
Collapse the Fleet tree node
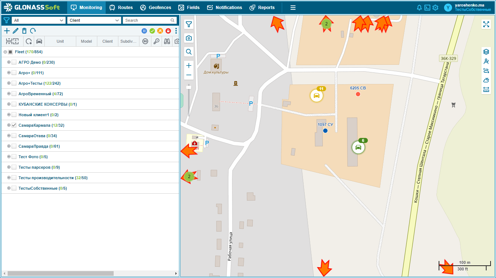click(x=5, y=52)
